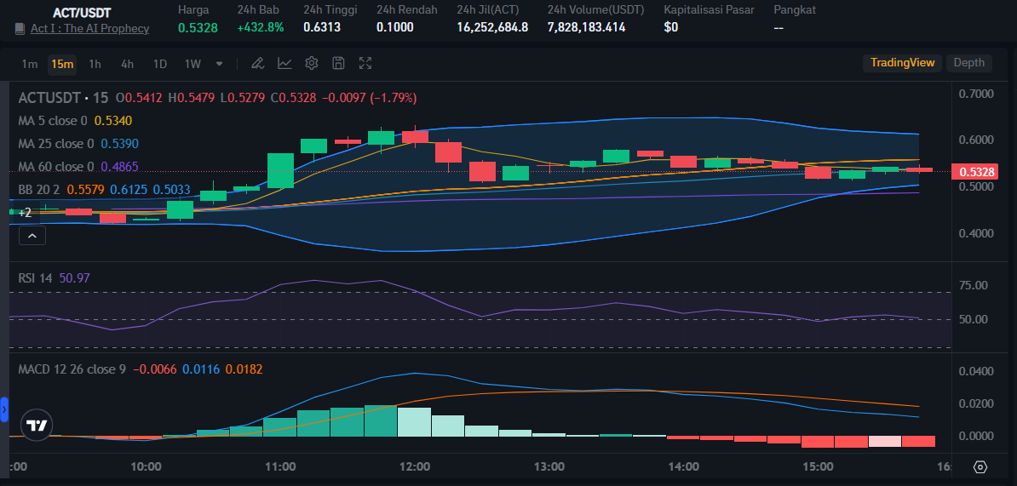Click the 24h Bab +432.8% value
This screenshot has width=1017, height=486.
(x=261, y=27)
